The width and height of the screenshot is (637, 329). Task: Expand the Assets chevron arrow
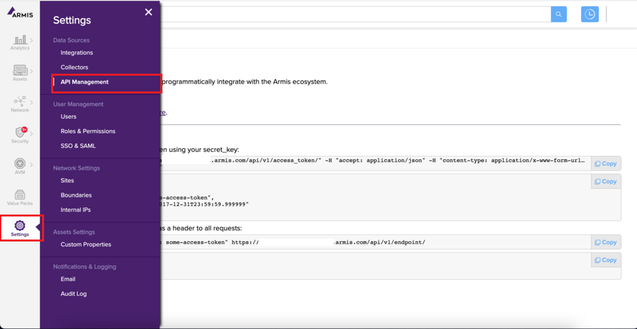(x=32, y=70)
